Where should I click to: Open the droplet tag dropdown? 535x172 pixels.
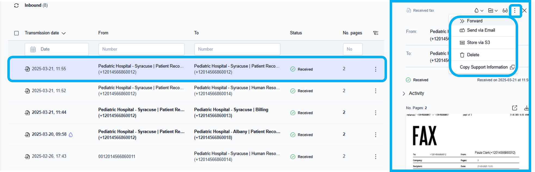point(479,11)
